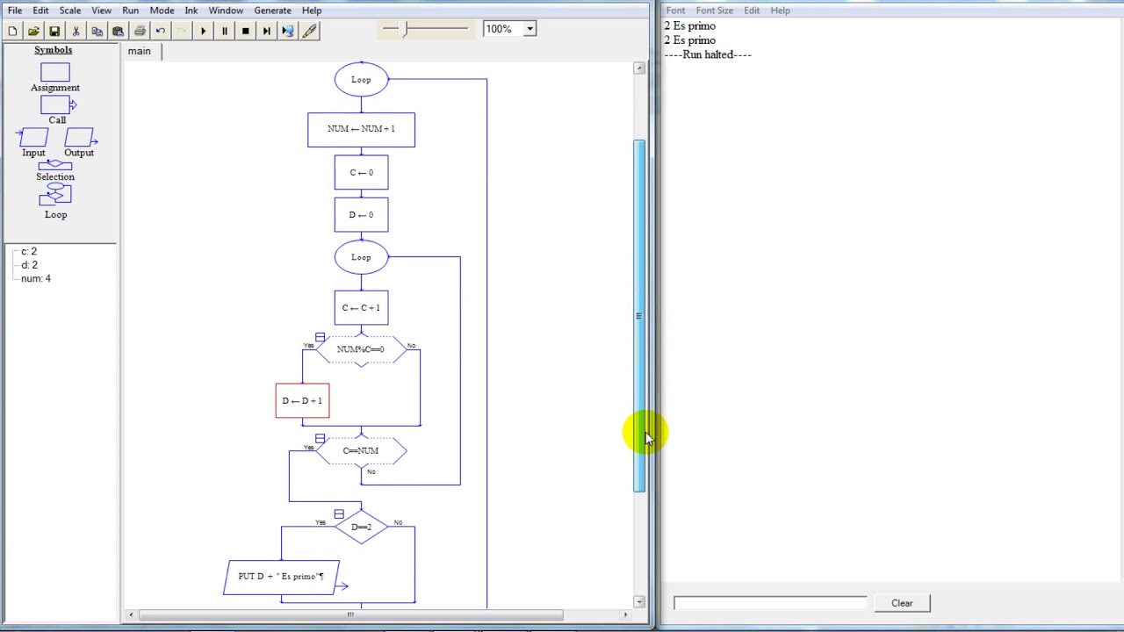The image size is (1124, 632).
Task: Open the Mode menu
Action: 162,11
